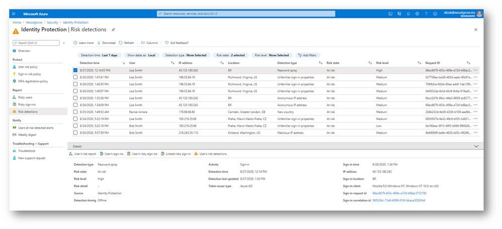Open Cloud Shell icon in top bar
Screen dimensions: 502x229
[390, 14]
